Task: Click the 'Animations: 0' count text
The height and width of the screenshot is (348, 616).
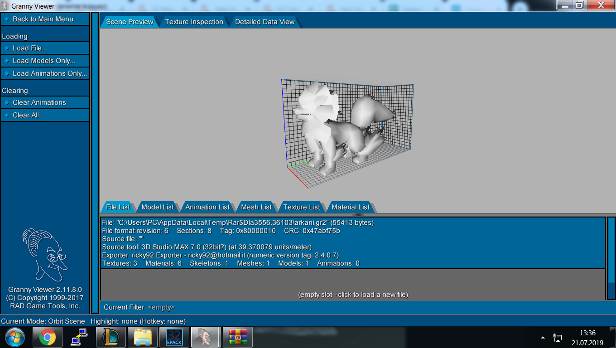Action: coord(338,263)
